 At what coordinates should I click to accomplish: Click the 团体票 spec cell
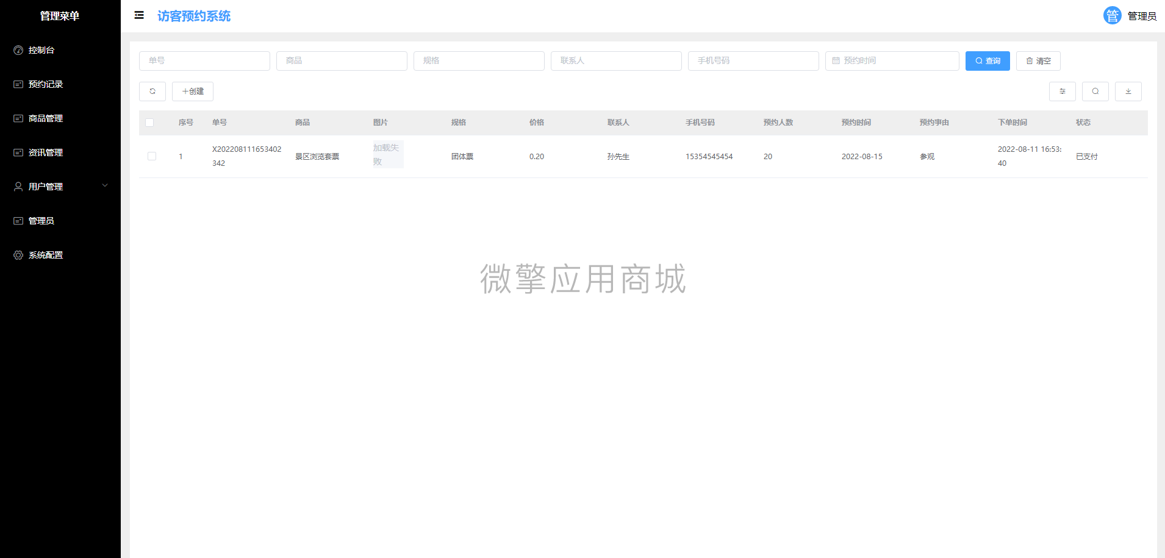(462, 157)
